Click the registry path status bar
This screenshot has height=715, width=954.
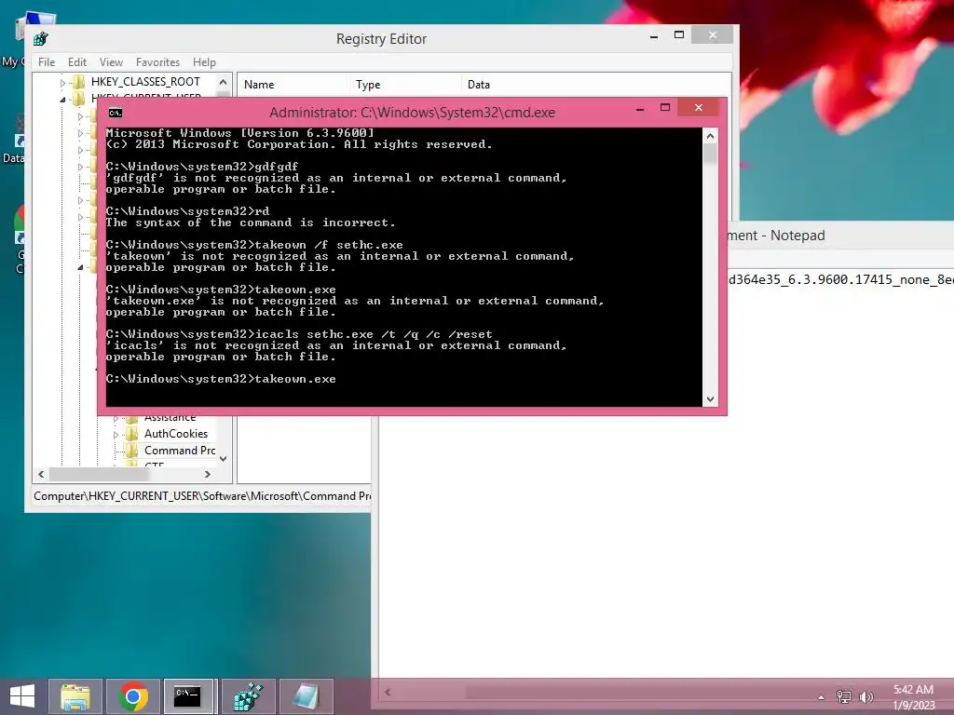pyautogui.click(x=201, y=496)
